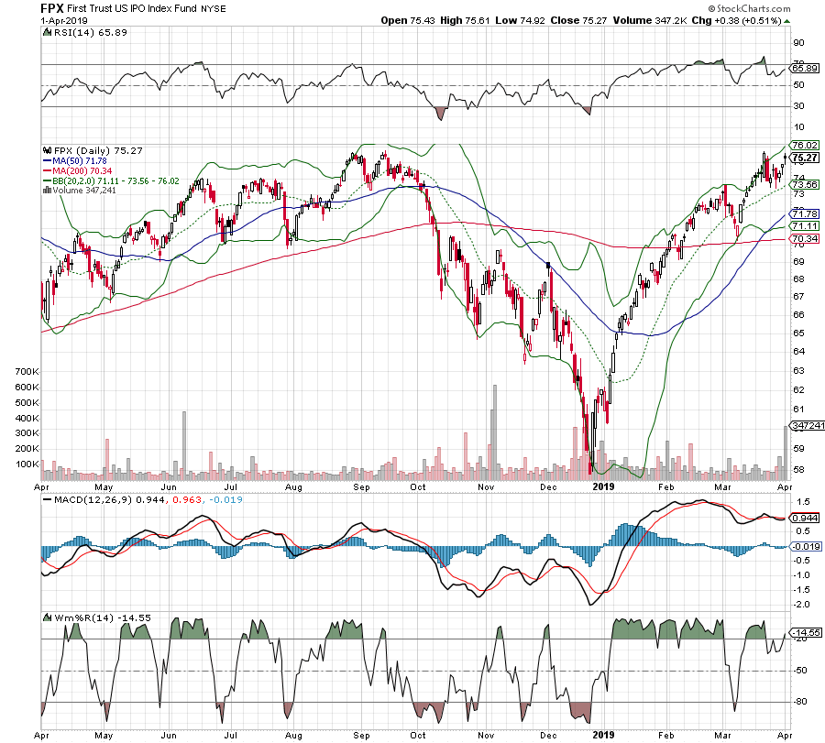Image resolution: width=825 pixels, height=743 pixels.
Task: Click the black line swatch beside MACD(12,26,9)
Action: [x=47, y=499]
